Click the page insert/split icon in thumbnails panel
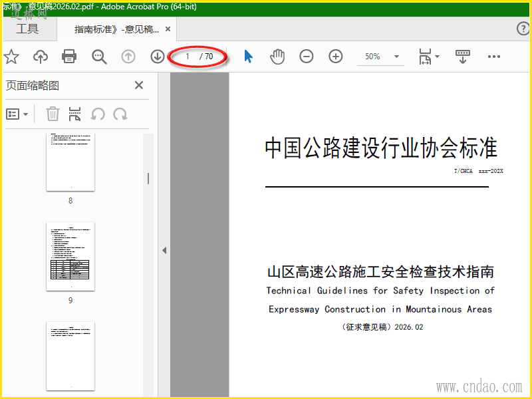This screenshot has width=532, height=399. point(74,114)
